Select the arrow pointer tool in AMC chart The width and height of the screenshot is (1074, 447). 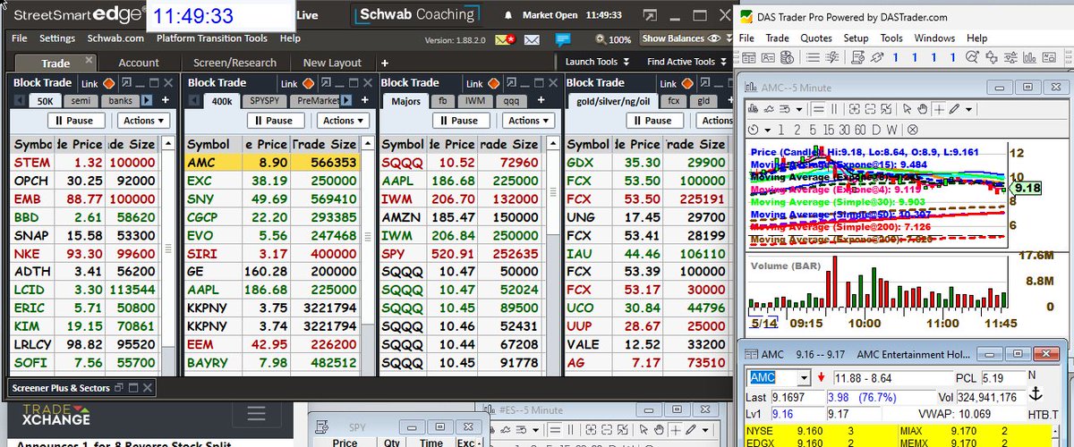[x=907, y=109]
